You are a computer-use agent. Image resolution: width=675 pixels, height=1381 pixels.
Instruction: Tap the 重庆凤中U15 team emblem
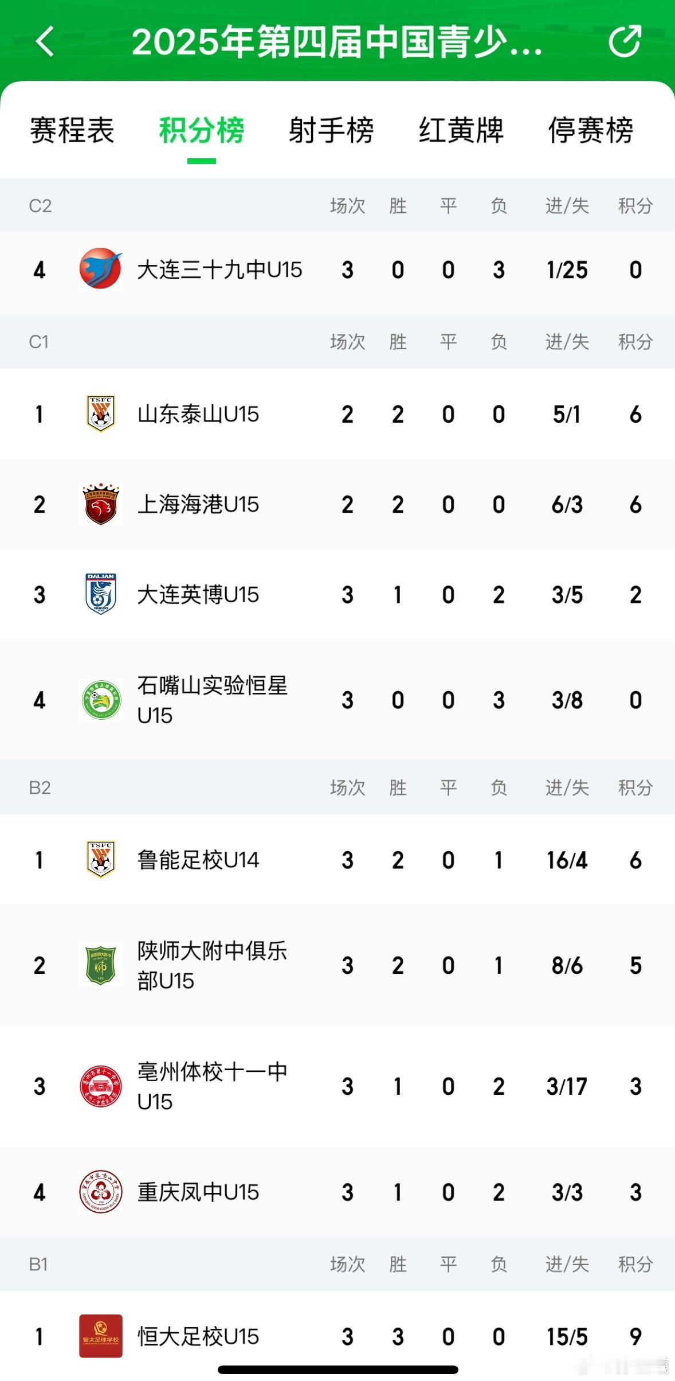click(x=101, y=1192)
